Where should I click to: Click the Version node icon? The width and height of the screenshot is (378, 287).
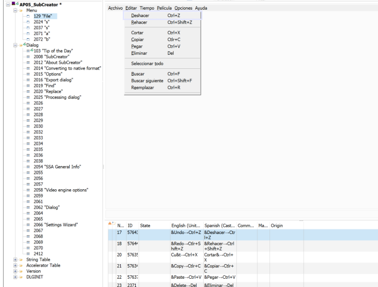[21, 271]
